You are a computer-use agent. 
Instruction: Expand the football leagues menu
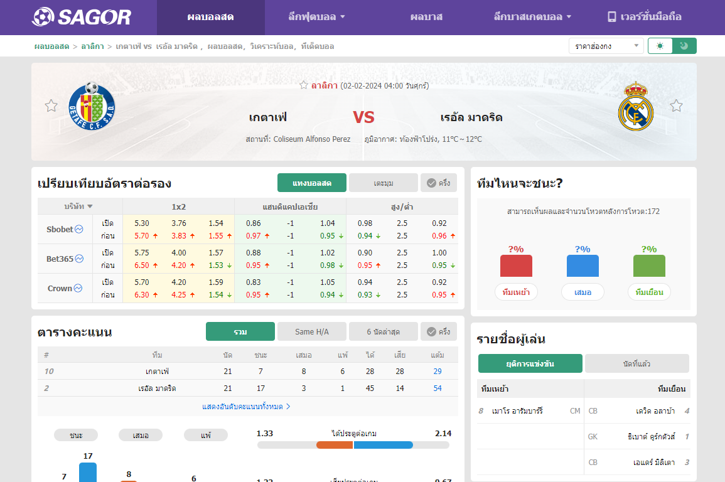[317, 17]
